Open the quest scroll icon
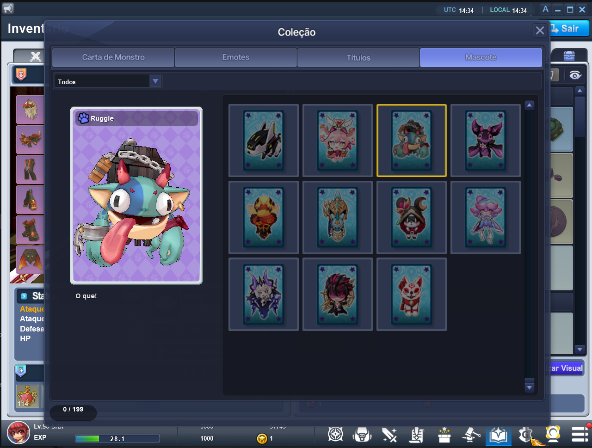Viewport: 592px width, 448px height. click(x=417, y=435)
